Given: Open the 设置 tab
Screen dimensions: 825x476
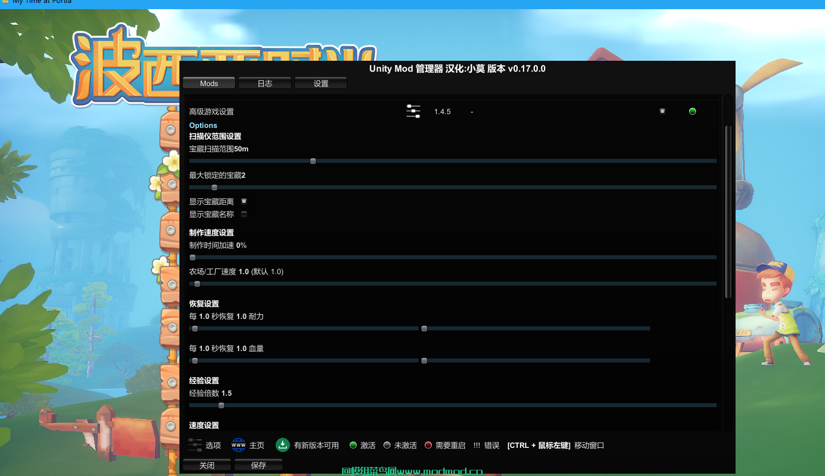Looking at the screenshot, I should click(x=320, y=83).
